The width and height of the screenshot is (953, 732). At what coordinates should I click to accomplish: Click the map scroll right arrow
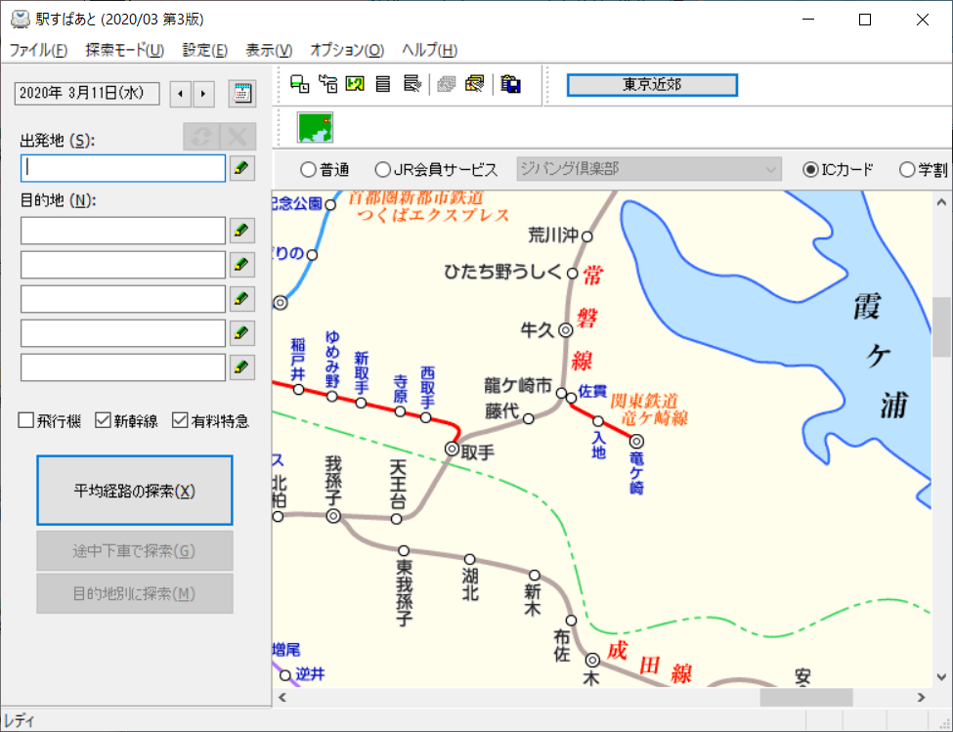click(922, 698)
